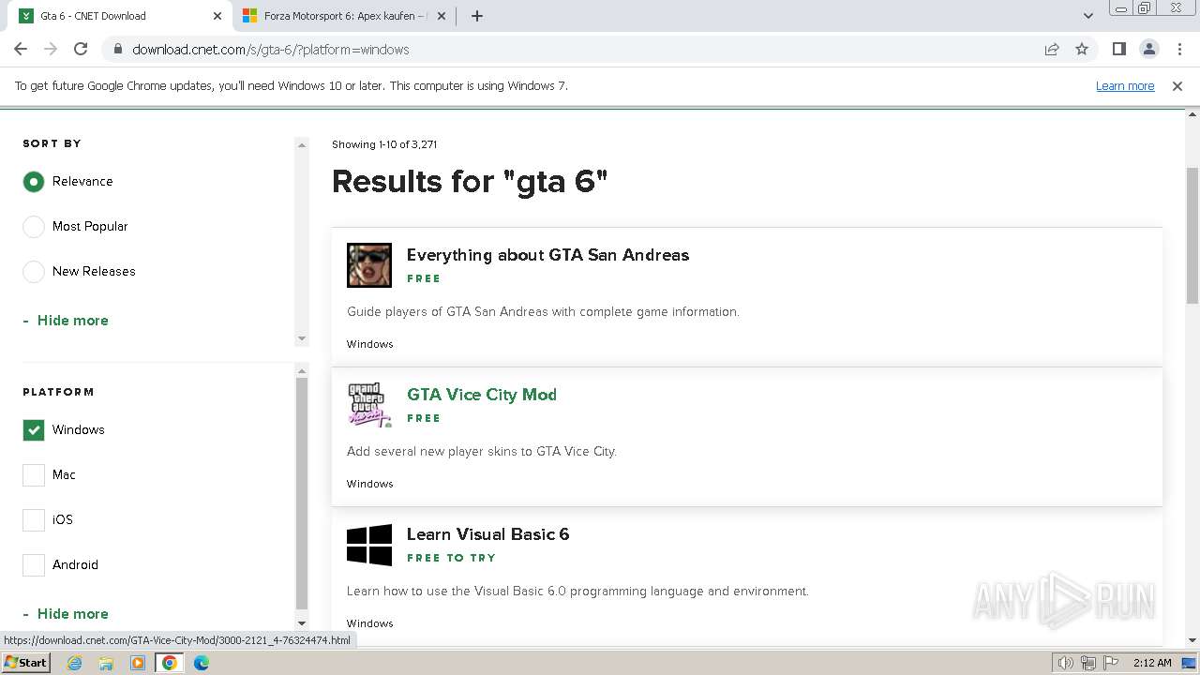Click the Chrome taskbar button
The width and height of the screenshot is (1200, 675).
click(169, 663)
